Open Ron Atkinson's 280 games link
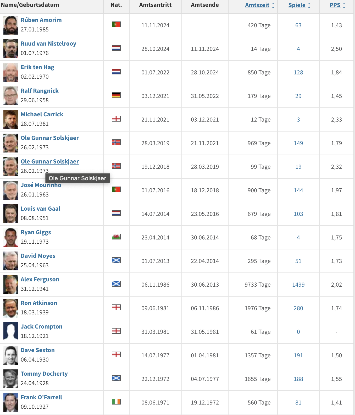Viewport: 355px width, 415px height. pos(298,308)
